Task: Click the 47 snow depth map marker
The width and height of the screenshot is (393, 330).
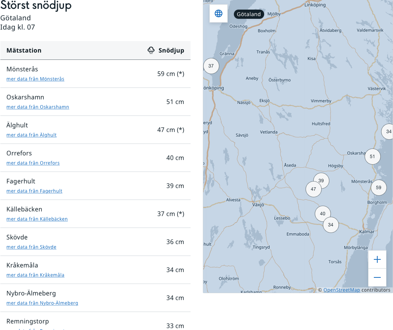Action: pyautogui.click(x=313, y=189)
